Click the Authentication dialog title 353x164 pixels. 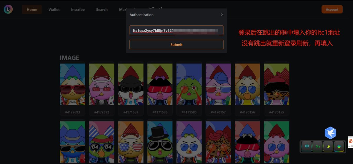click(141, 14)
